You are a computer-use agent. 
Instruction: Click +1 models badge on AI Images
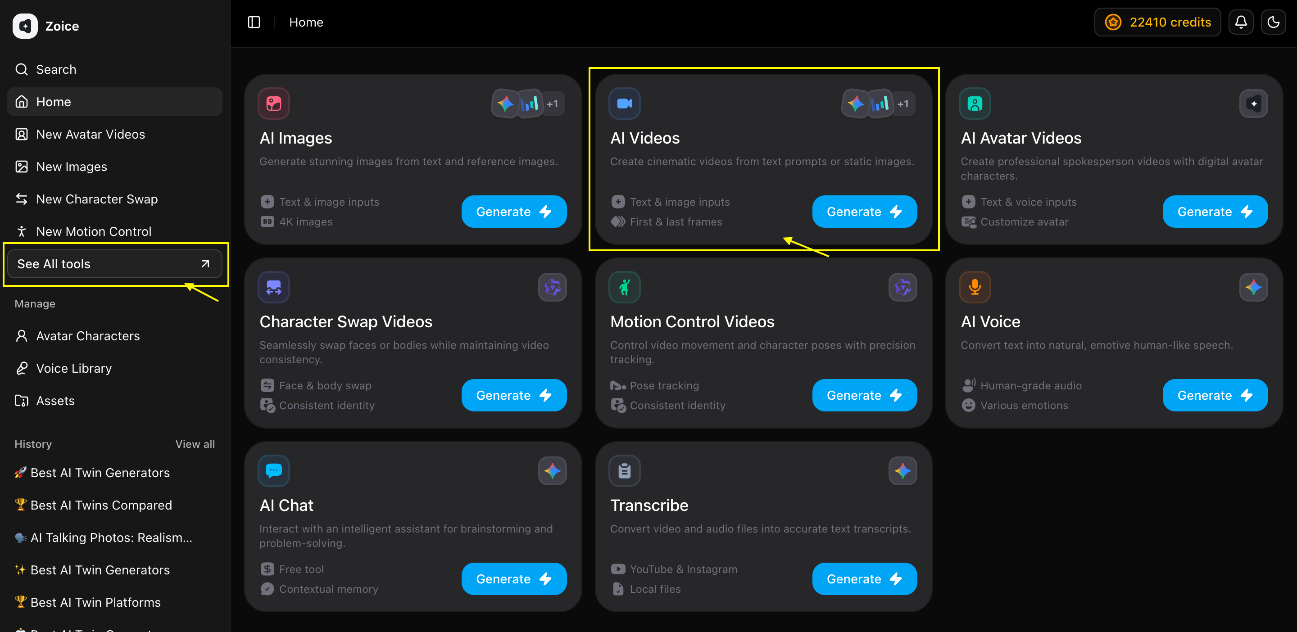click(x=553, y=104)
